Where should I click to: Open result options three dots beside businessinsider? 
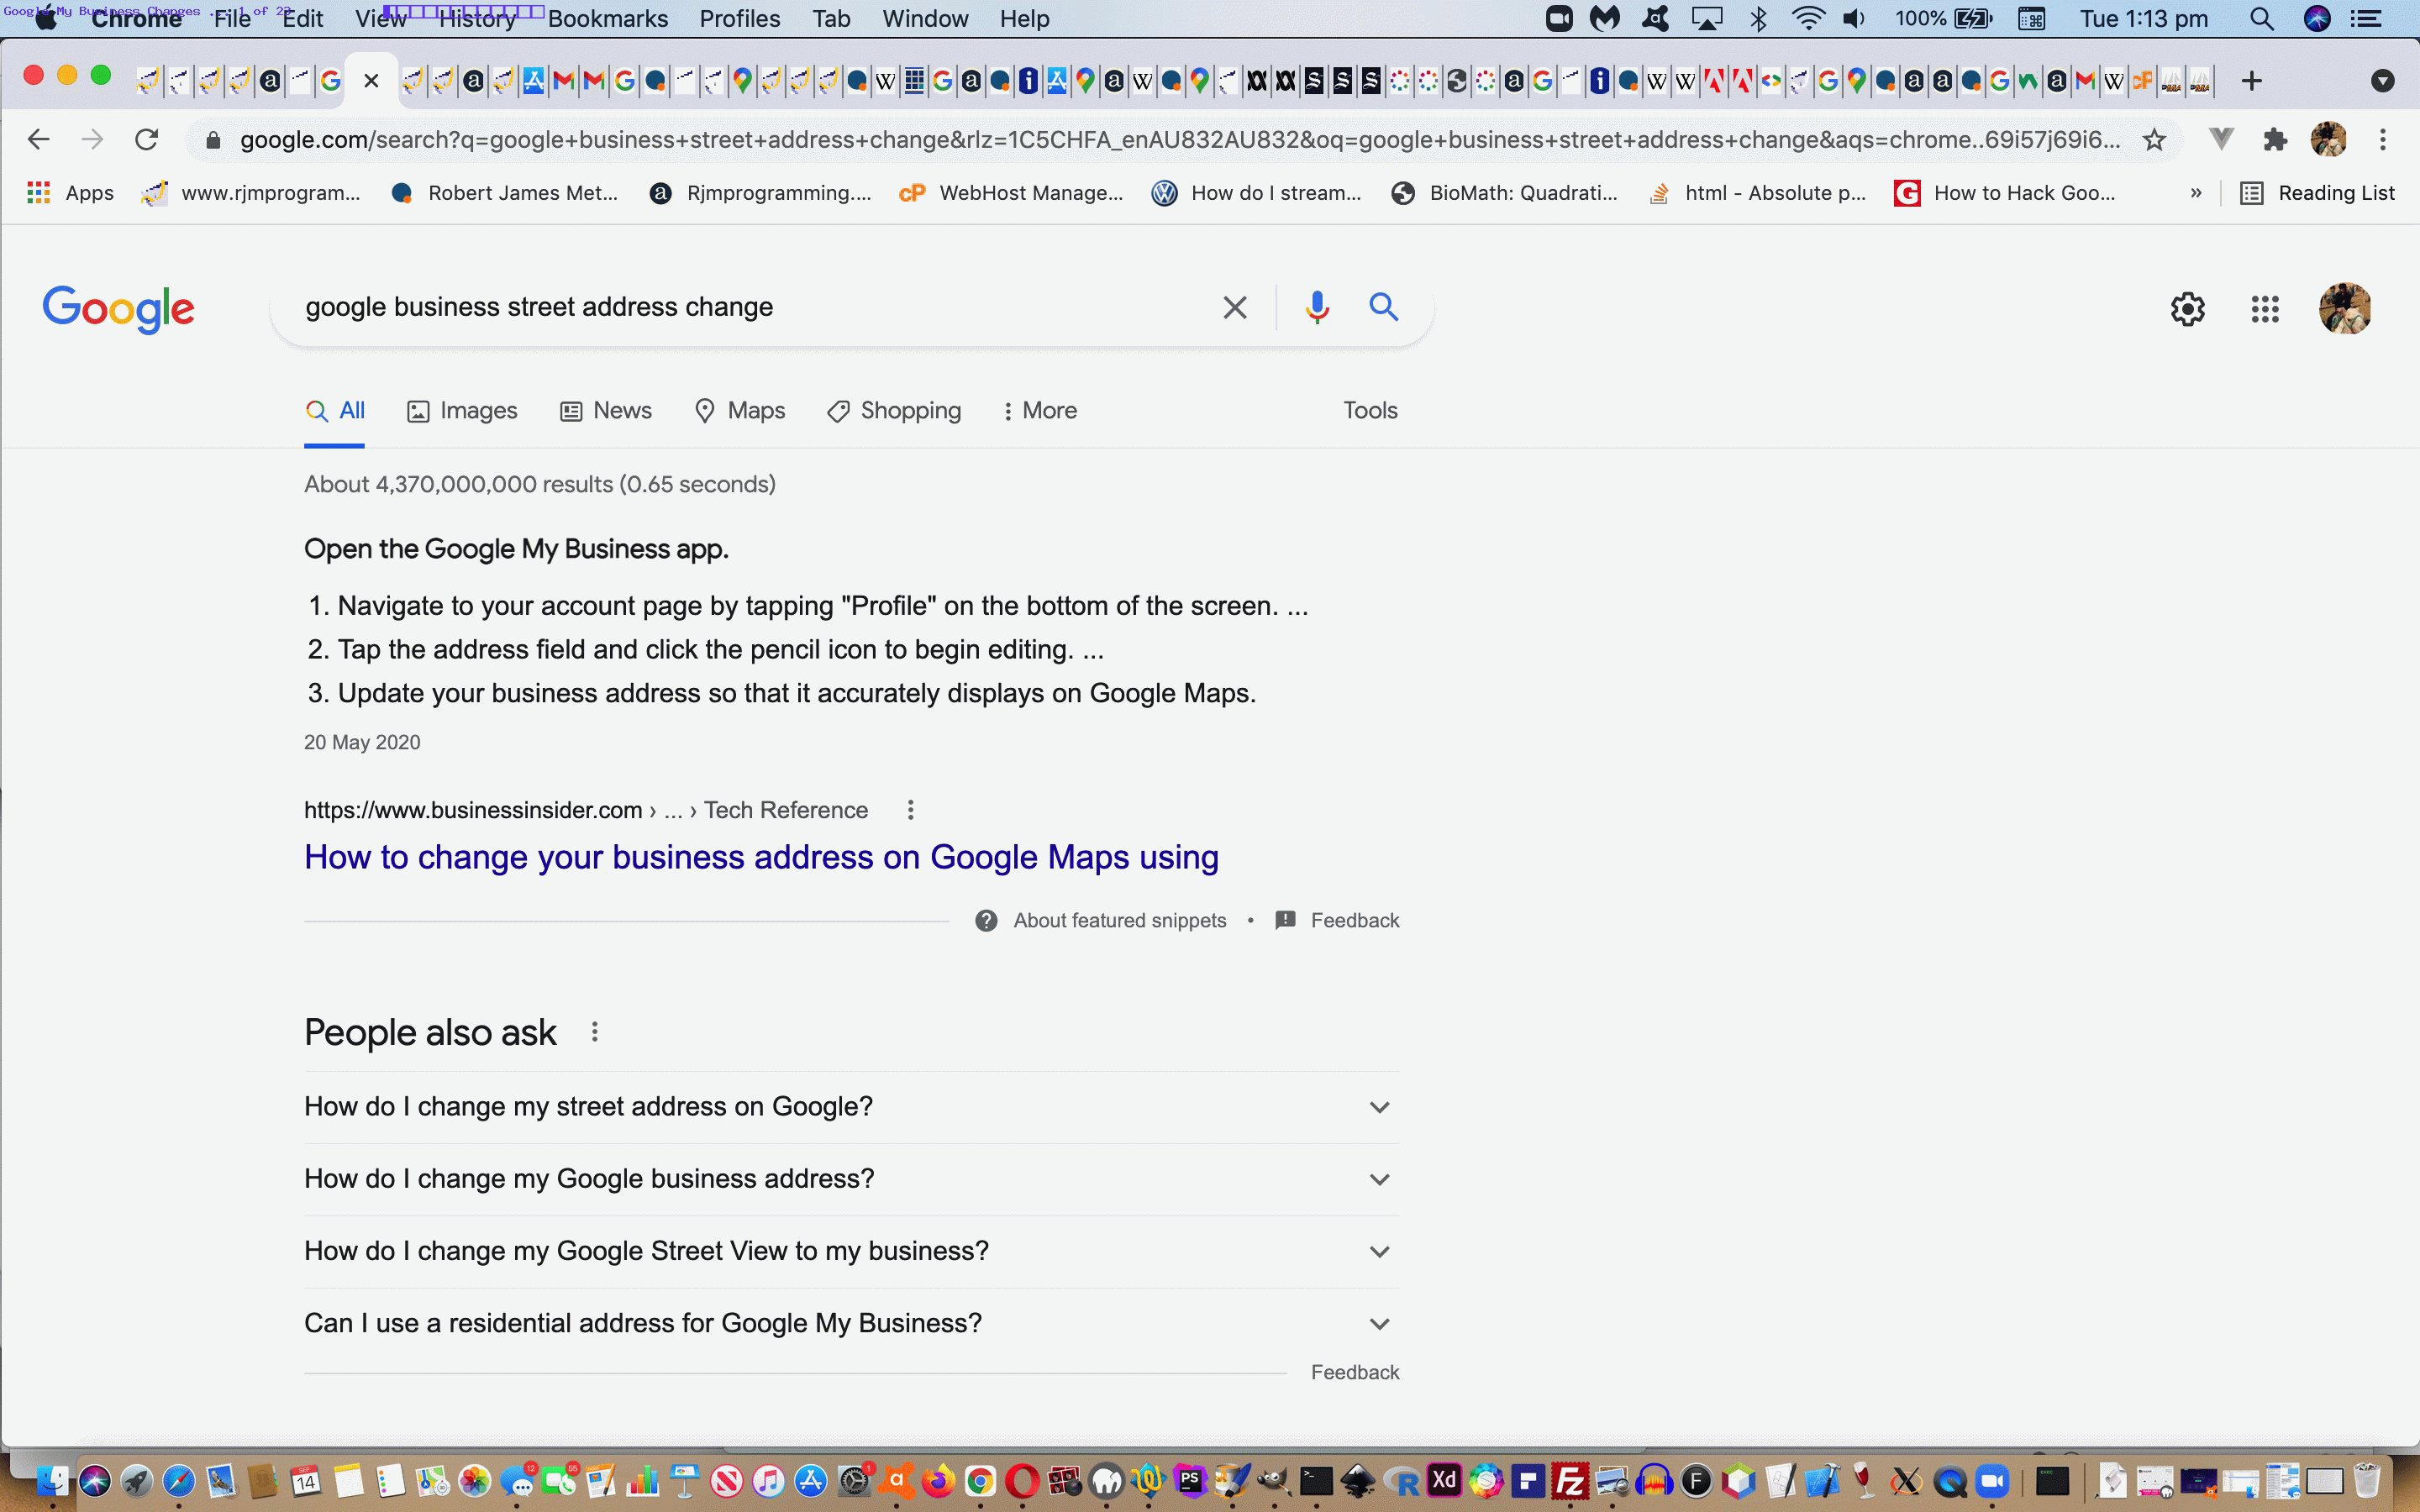click(x=910, y=810)
